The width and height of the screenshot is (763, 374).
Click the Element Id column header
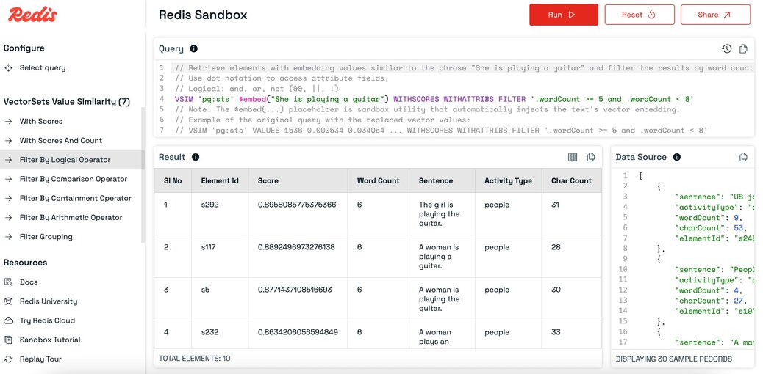point(220,180)
